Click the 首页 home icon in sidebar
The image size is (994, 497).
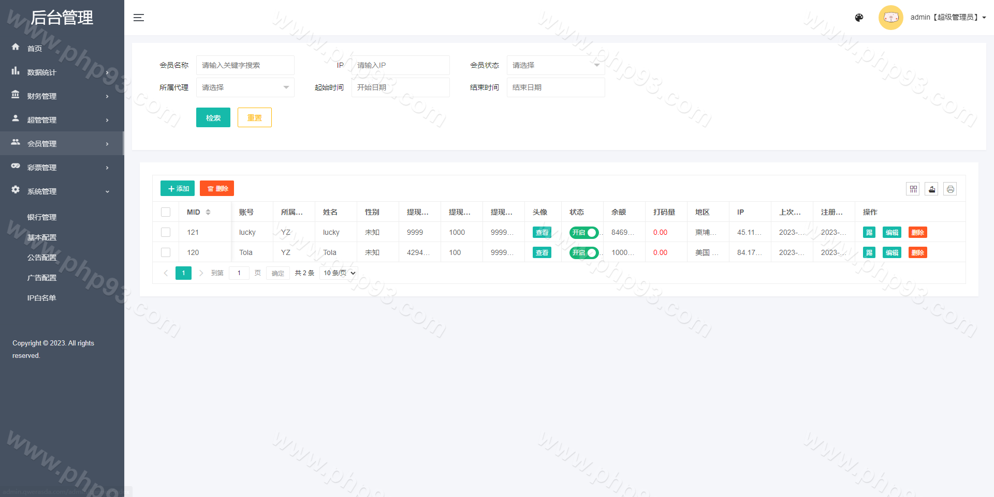(16, 47)
